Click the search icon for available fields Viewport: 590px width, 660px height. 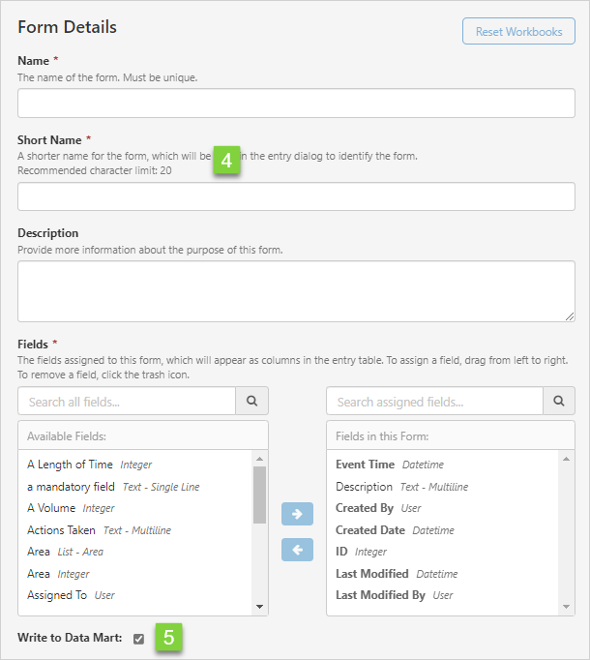pyautogui.click(x=251, y=401)
